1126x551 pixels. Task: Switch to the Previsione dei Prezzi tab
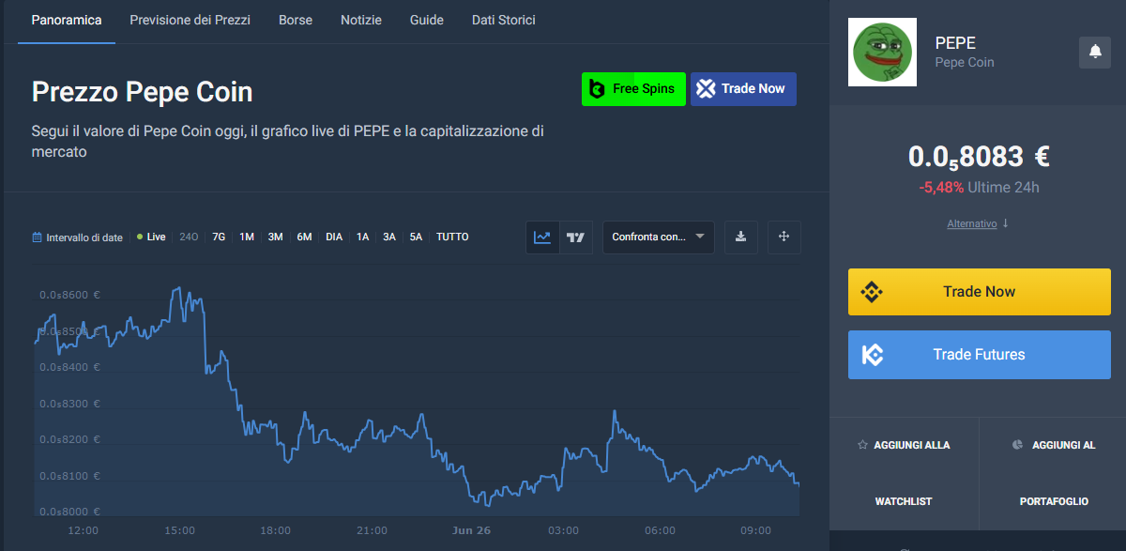[x=190, y=20]
